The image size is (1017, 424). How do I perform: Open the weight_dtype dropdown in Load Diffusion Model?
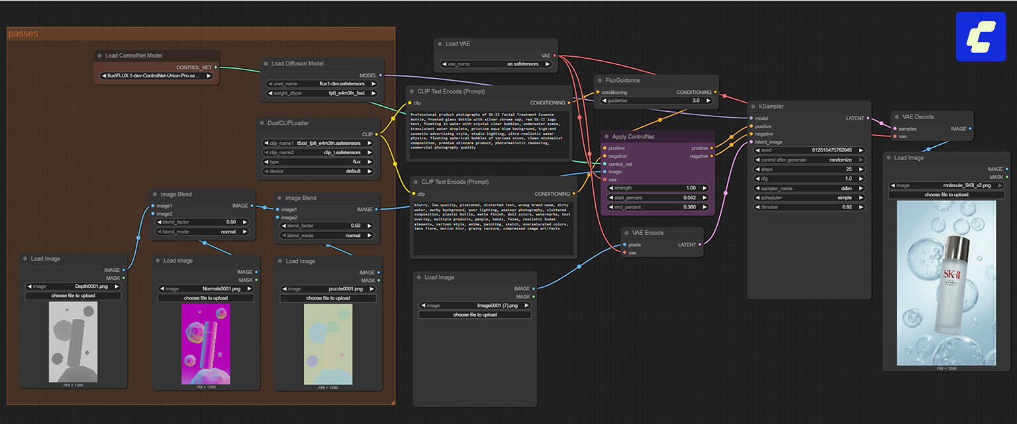coord(321,93)
